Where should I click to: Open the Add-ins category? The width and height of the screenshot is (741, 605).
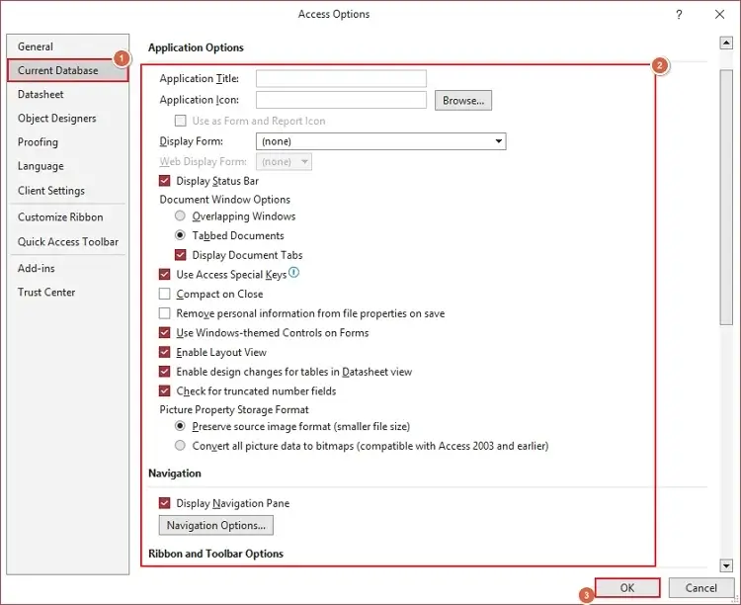click(68, 268)
